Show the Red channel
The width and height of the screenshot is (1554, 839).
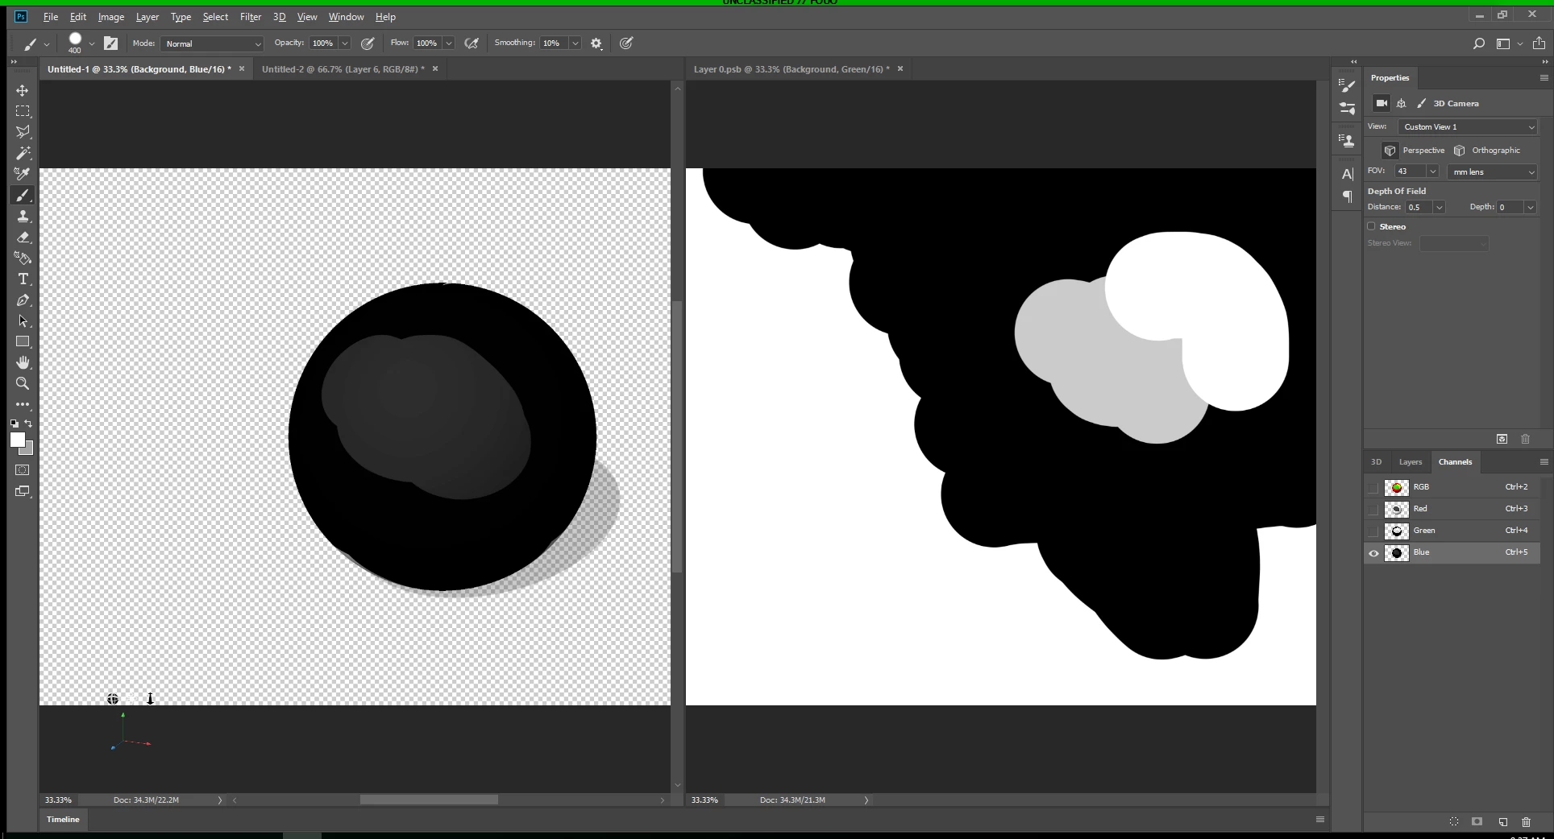point(1373,509)
